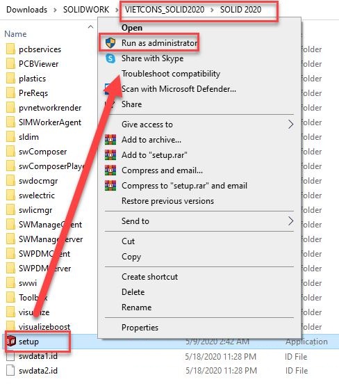Click the swdocmgr folder icon
The height and width of the screenshot is (384, 339).
click(10, 181)
